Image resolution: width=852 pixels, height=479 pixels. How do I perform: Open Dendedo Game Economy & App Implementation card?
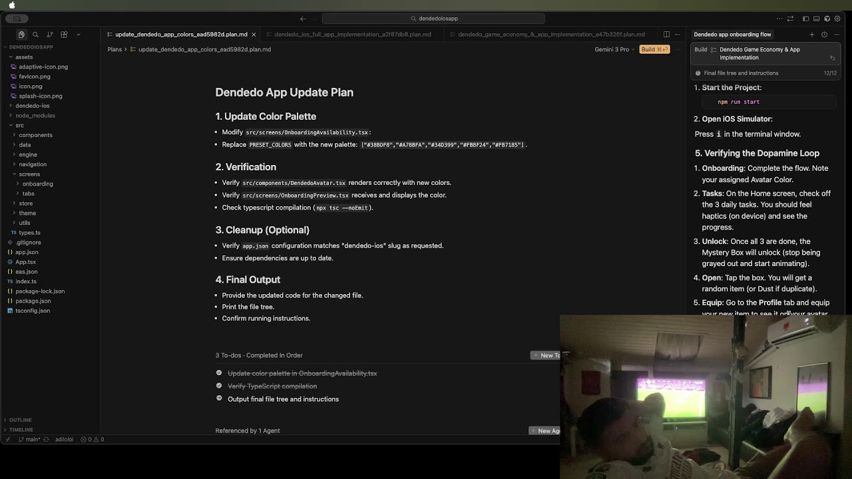(x=765, y=53)
